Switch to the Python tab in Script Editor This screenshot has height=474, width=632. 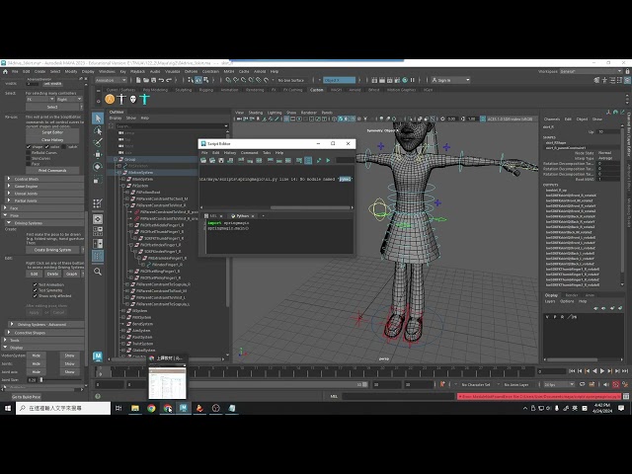(243, 216)
